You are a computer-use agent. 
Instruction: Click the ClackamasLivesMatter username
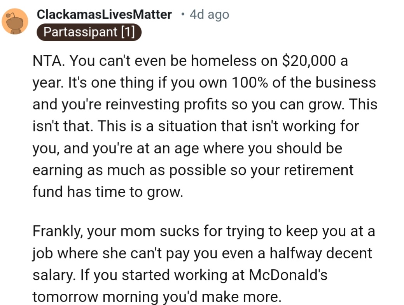104,15
